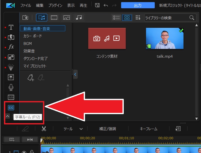Click the undo arrow icon
The height and width of the screenshot is (153, 201).
point(106,6)
